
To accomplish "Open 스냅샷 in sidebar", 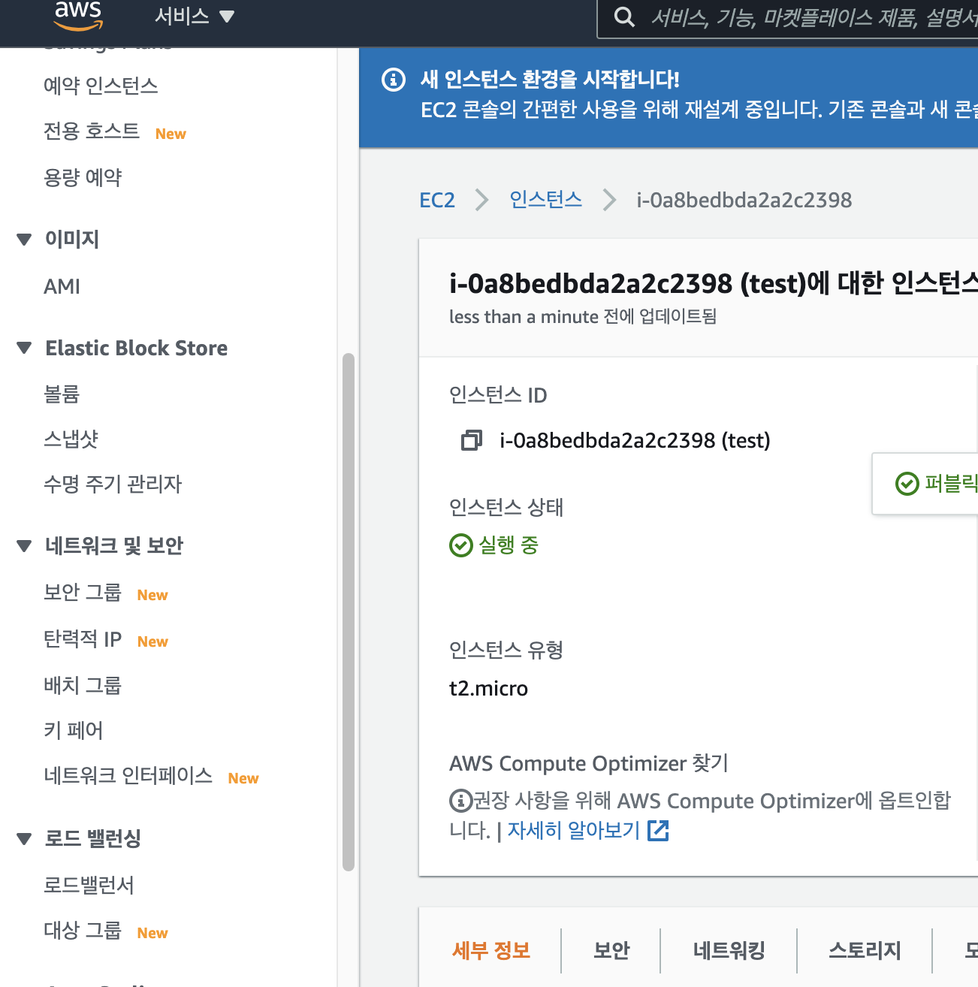I will pyautogui.click(x=71, y=439).
